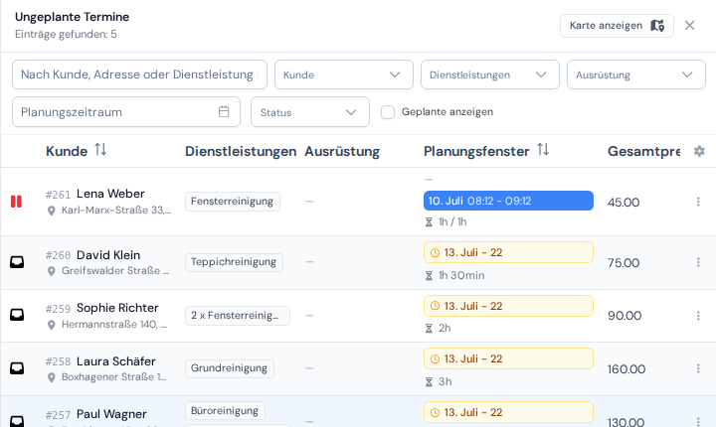Click hourglass icon next to 2h

pyautogui.click(x=429, y=329)
